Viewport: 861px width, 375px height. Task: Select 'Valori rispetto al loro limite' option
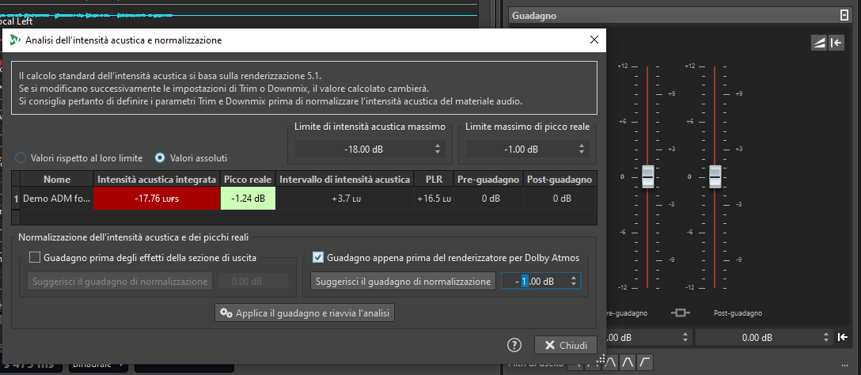click(21, 157)
